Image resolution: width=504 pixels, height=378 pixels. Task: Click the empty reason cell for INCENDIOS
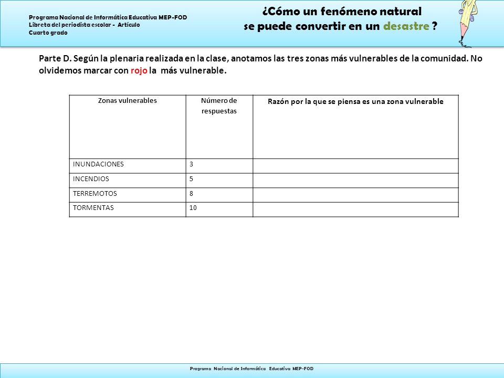pyautogui.click(x=355, y=180)
